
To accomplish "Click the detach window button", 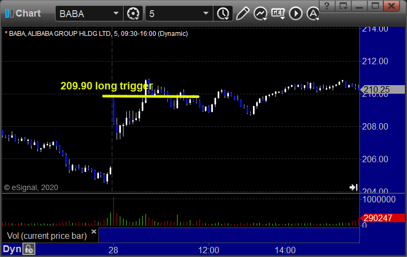I will 343,6.
